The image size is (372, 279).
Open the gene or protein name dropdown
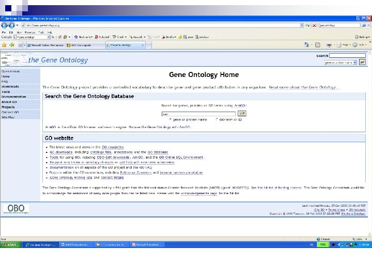point(340,63)
